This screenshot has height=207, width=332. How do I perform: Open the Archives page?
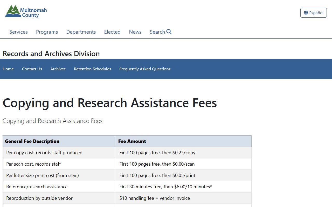click(58, 69)
